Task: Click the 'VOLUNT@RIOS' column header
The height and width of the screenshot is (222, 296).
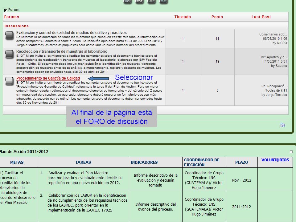Action: (275, 160)
